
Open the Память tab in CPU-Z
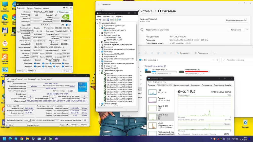coord(19,79)
